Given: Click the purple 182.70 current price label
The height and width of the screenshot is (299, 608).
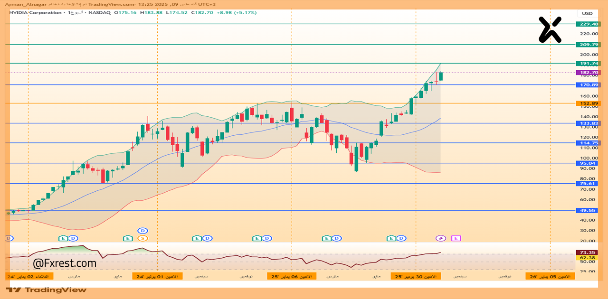Looking at the screenshot, I should click(588, 73).
